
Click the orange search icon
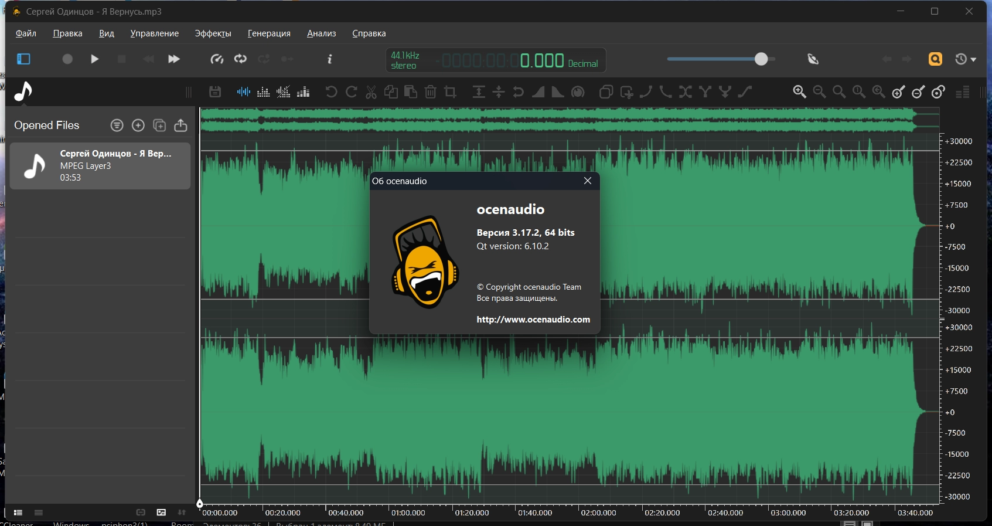(935, 59)
